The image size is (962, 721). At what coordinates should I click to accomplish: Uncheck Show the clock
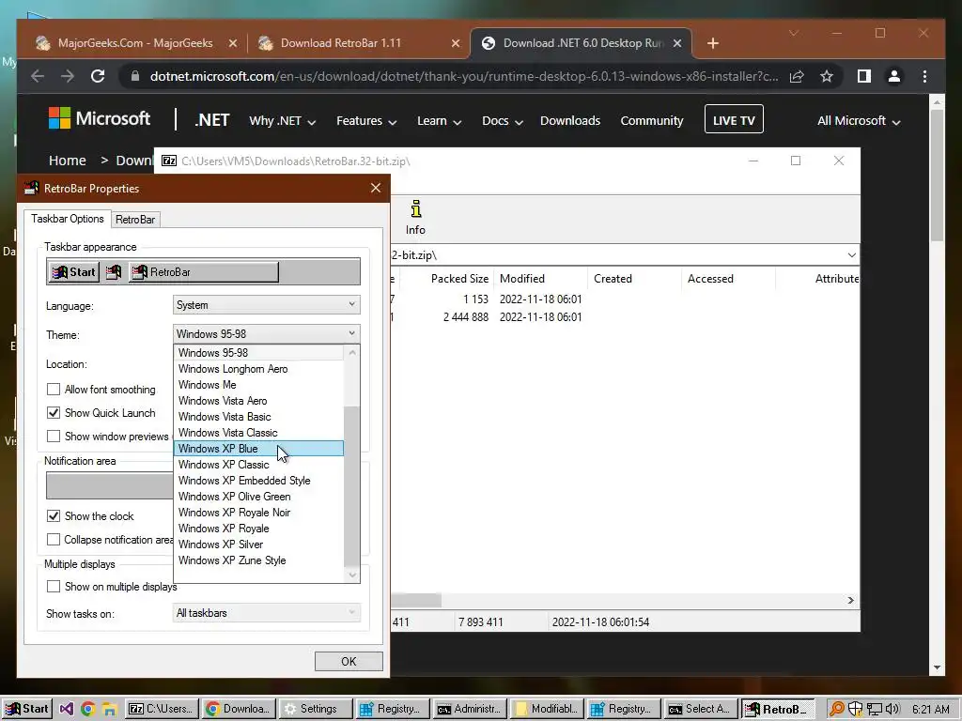tap(54, 516)
